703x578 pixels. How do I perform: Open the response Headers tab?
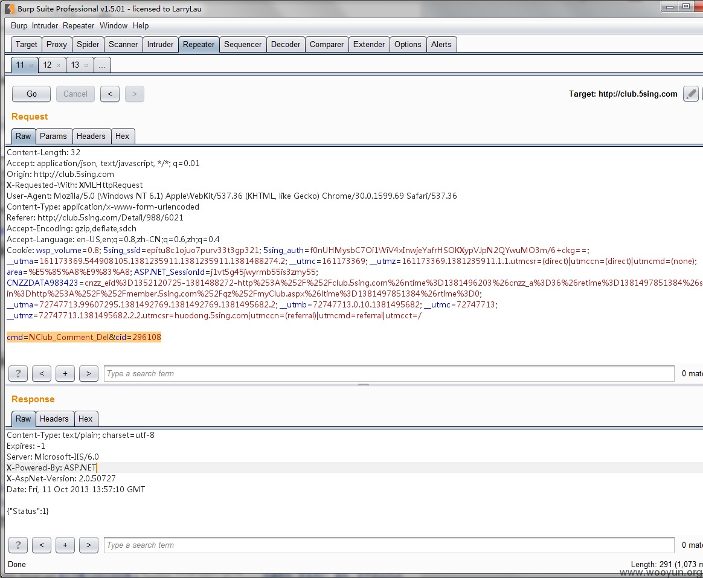pos(54,419)
